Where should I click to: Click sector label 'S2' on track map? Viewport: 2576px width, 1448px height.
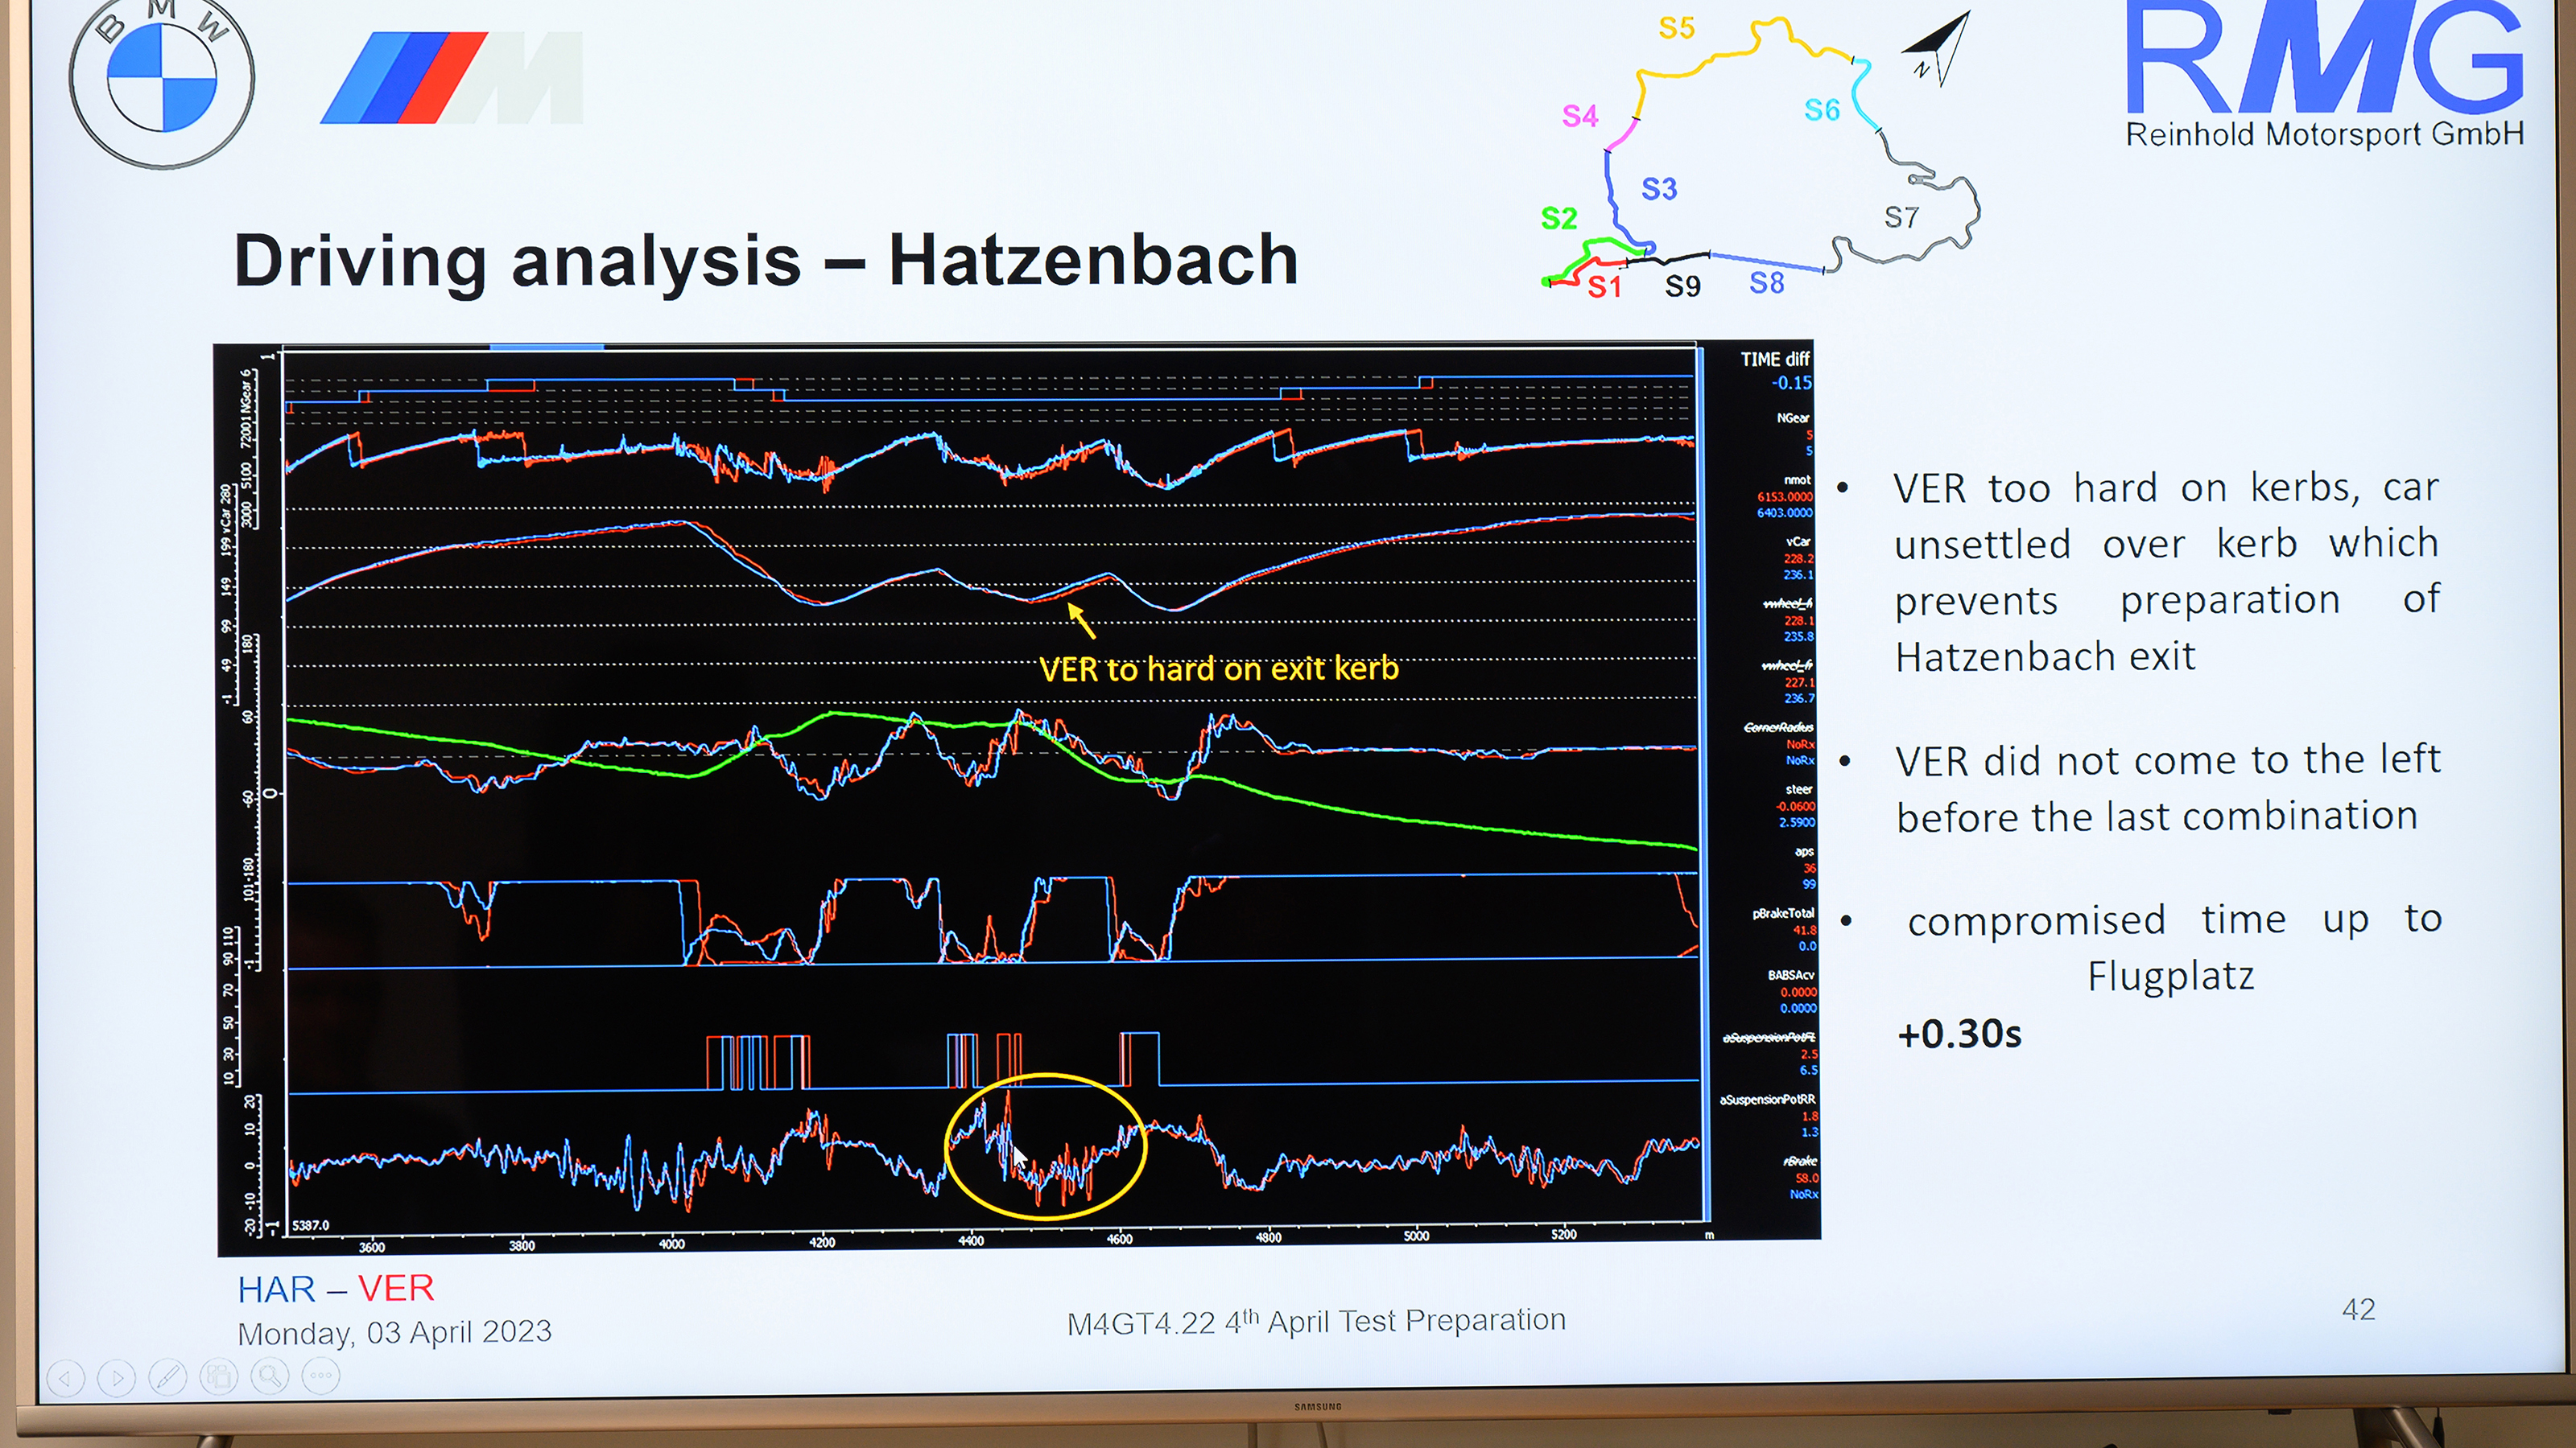tap(1559, 218)
